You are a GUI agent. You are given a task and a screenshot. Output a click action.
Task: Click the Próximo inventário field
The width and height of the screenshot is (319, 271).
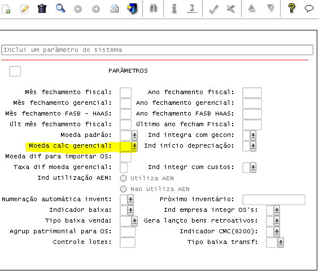pyautogui.click(x=274, y=200)
